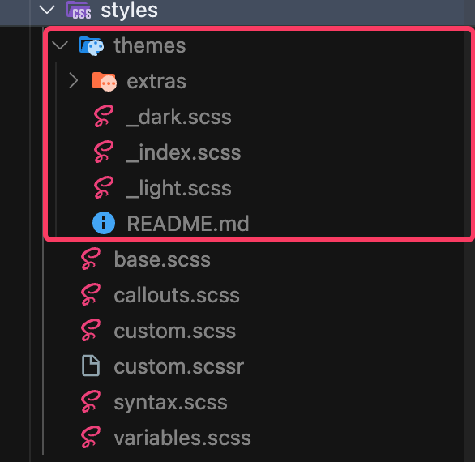Click the blue info icon for README.md
This screenshot has width=475, height=462.
[x=104, y=223]
